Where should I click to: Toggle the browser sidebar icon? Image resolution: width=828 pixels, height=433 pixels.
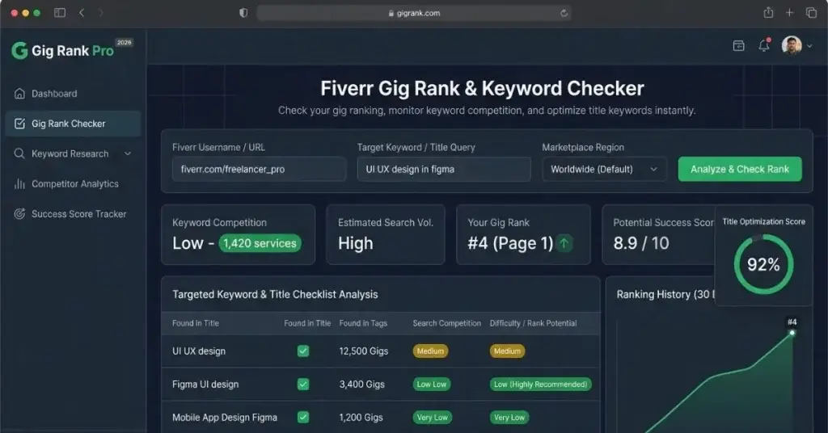60,13
